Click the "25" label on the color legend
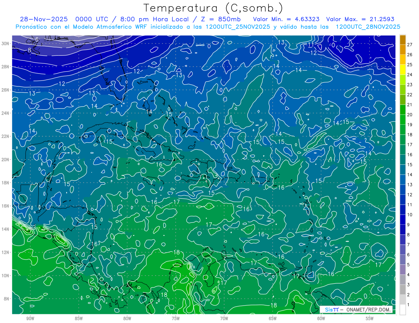The height and width of the screenshot is (323, 419). pyautogui.click(x=410, y=64)
